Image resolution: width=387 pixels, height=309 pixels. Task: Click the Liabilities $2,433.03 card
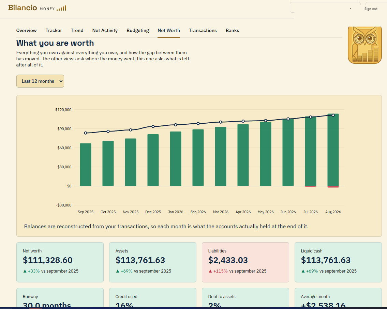(245, 262)
